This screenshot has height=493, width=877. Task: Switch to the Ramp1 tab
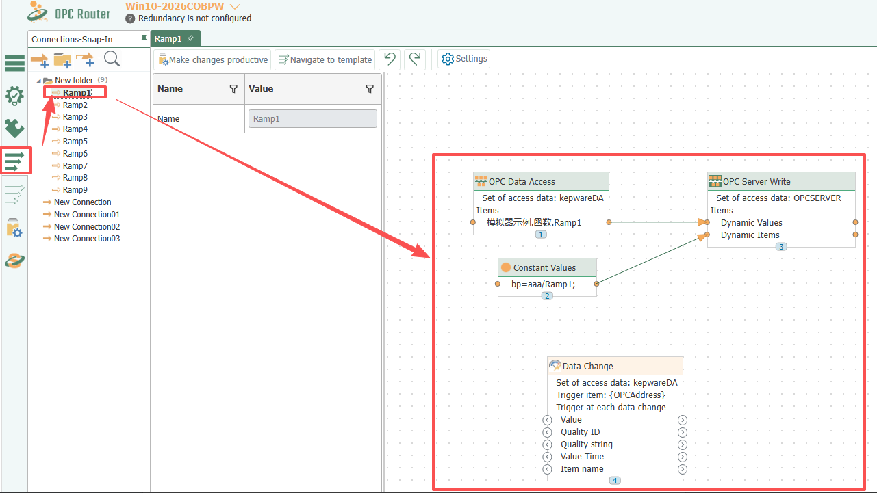(168, 39)
